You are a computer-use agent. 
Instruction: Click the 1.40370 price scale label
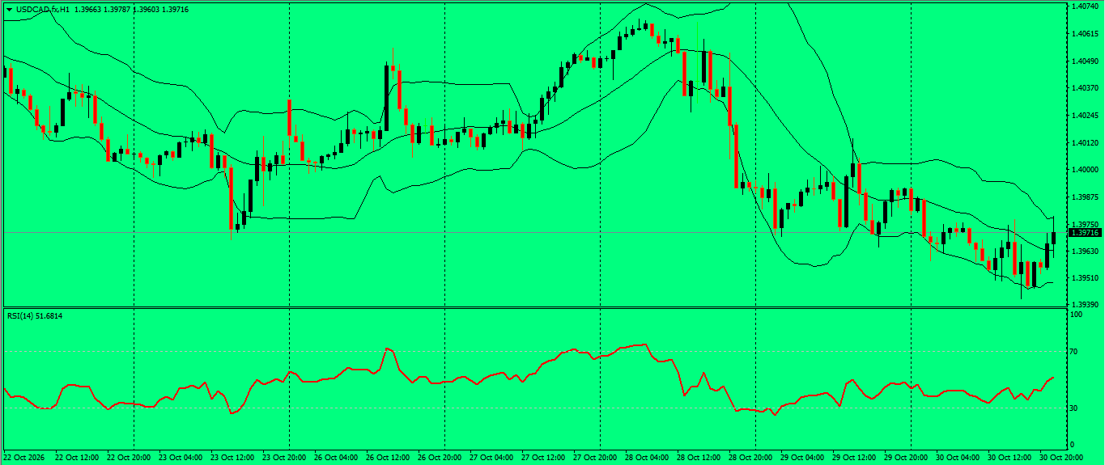tap(1084, 87)
